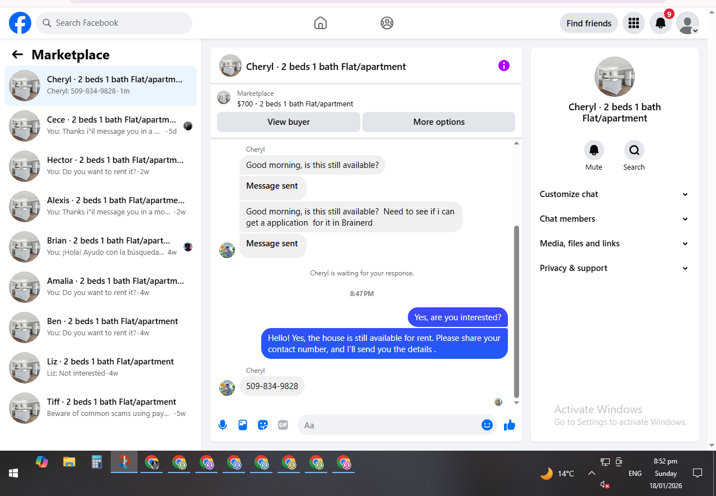
Task: Open the Groups icon in top bar
Action: (387, 23)
